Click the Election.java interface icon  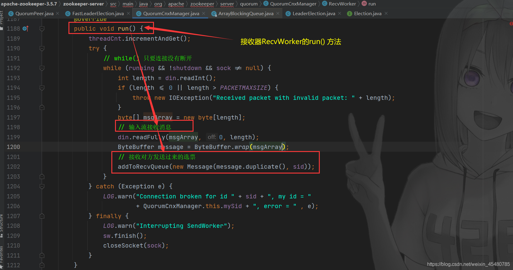(350, 13)
